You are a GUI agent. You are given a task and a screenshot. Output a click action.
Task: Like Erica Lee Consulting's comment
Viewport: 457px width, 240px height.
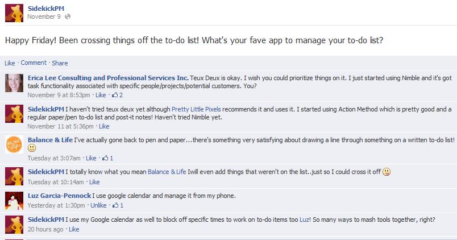pos(101,95)
